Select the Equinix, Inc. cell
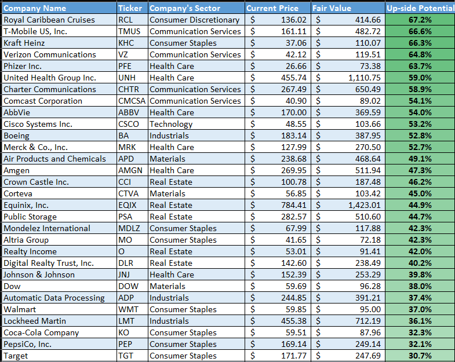Screen dimensions: 455x362 tap(59, 205)
